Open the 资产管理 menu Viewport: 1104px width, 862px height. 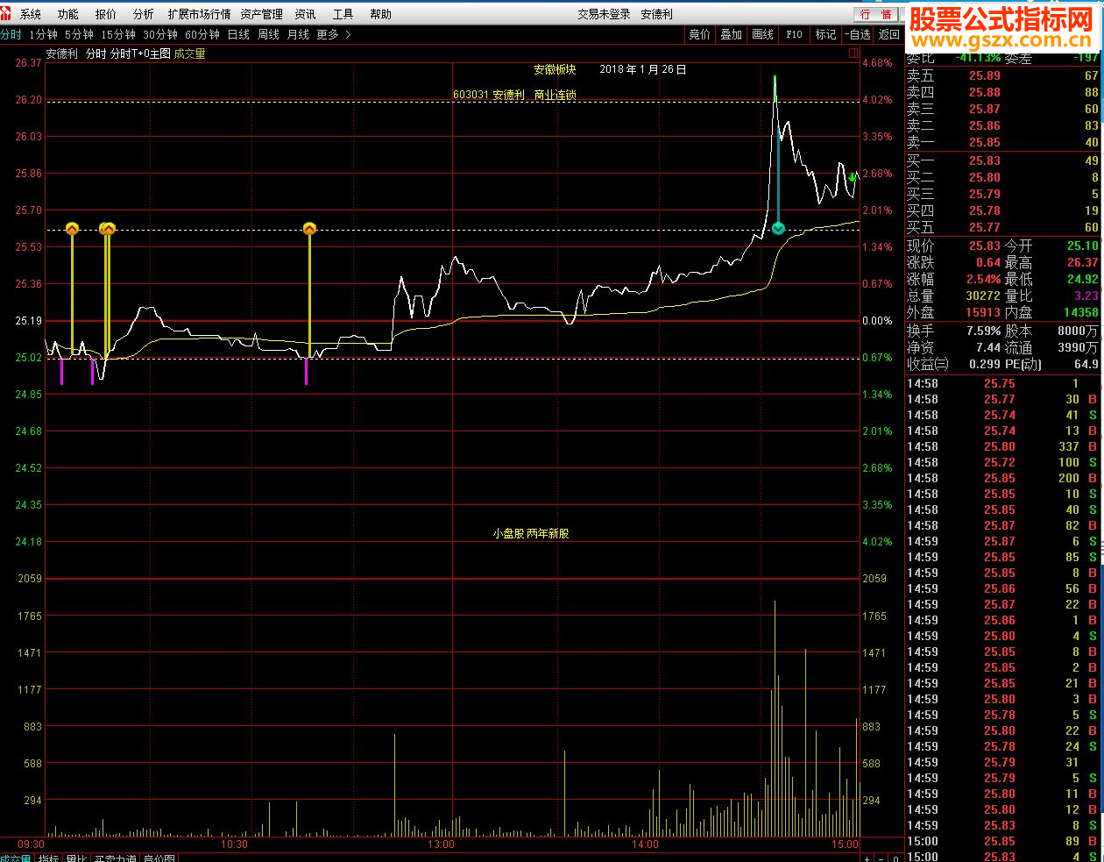(x=262, y=14)
